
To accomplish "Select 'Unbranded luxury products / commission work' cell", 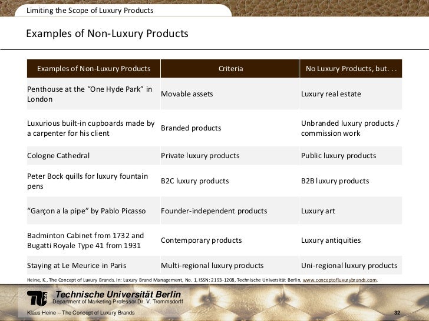I will coord(351,128).
